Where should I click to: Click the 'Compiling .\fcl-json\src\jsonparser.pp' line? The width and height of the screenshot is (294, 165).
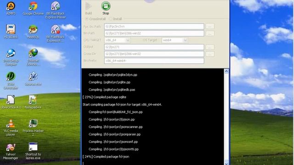click(x=114, y=134)
